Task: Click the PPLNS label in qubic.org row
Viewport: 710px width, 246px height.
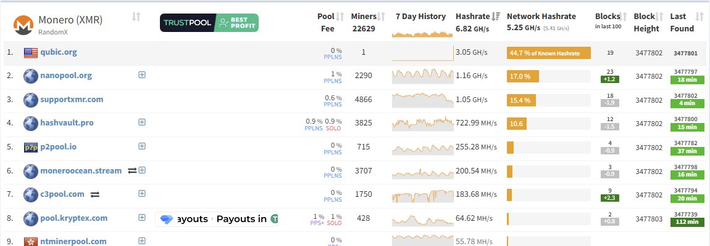Action: click(333, 57)
